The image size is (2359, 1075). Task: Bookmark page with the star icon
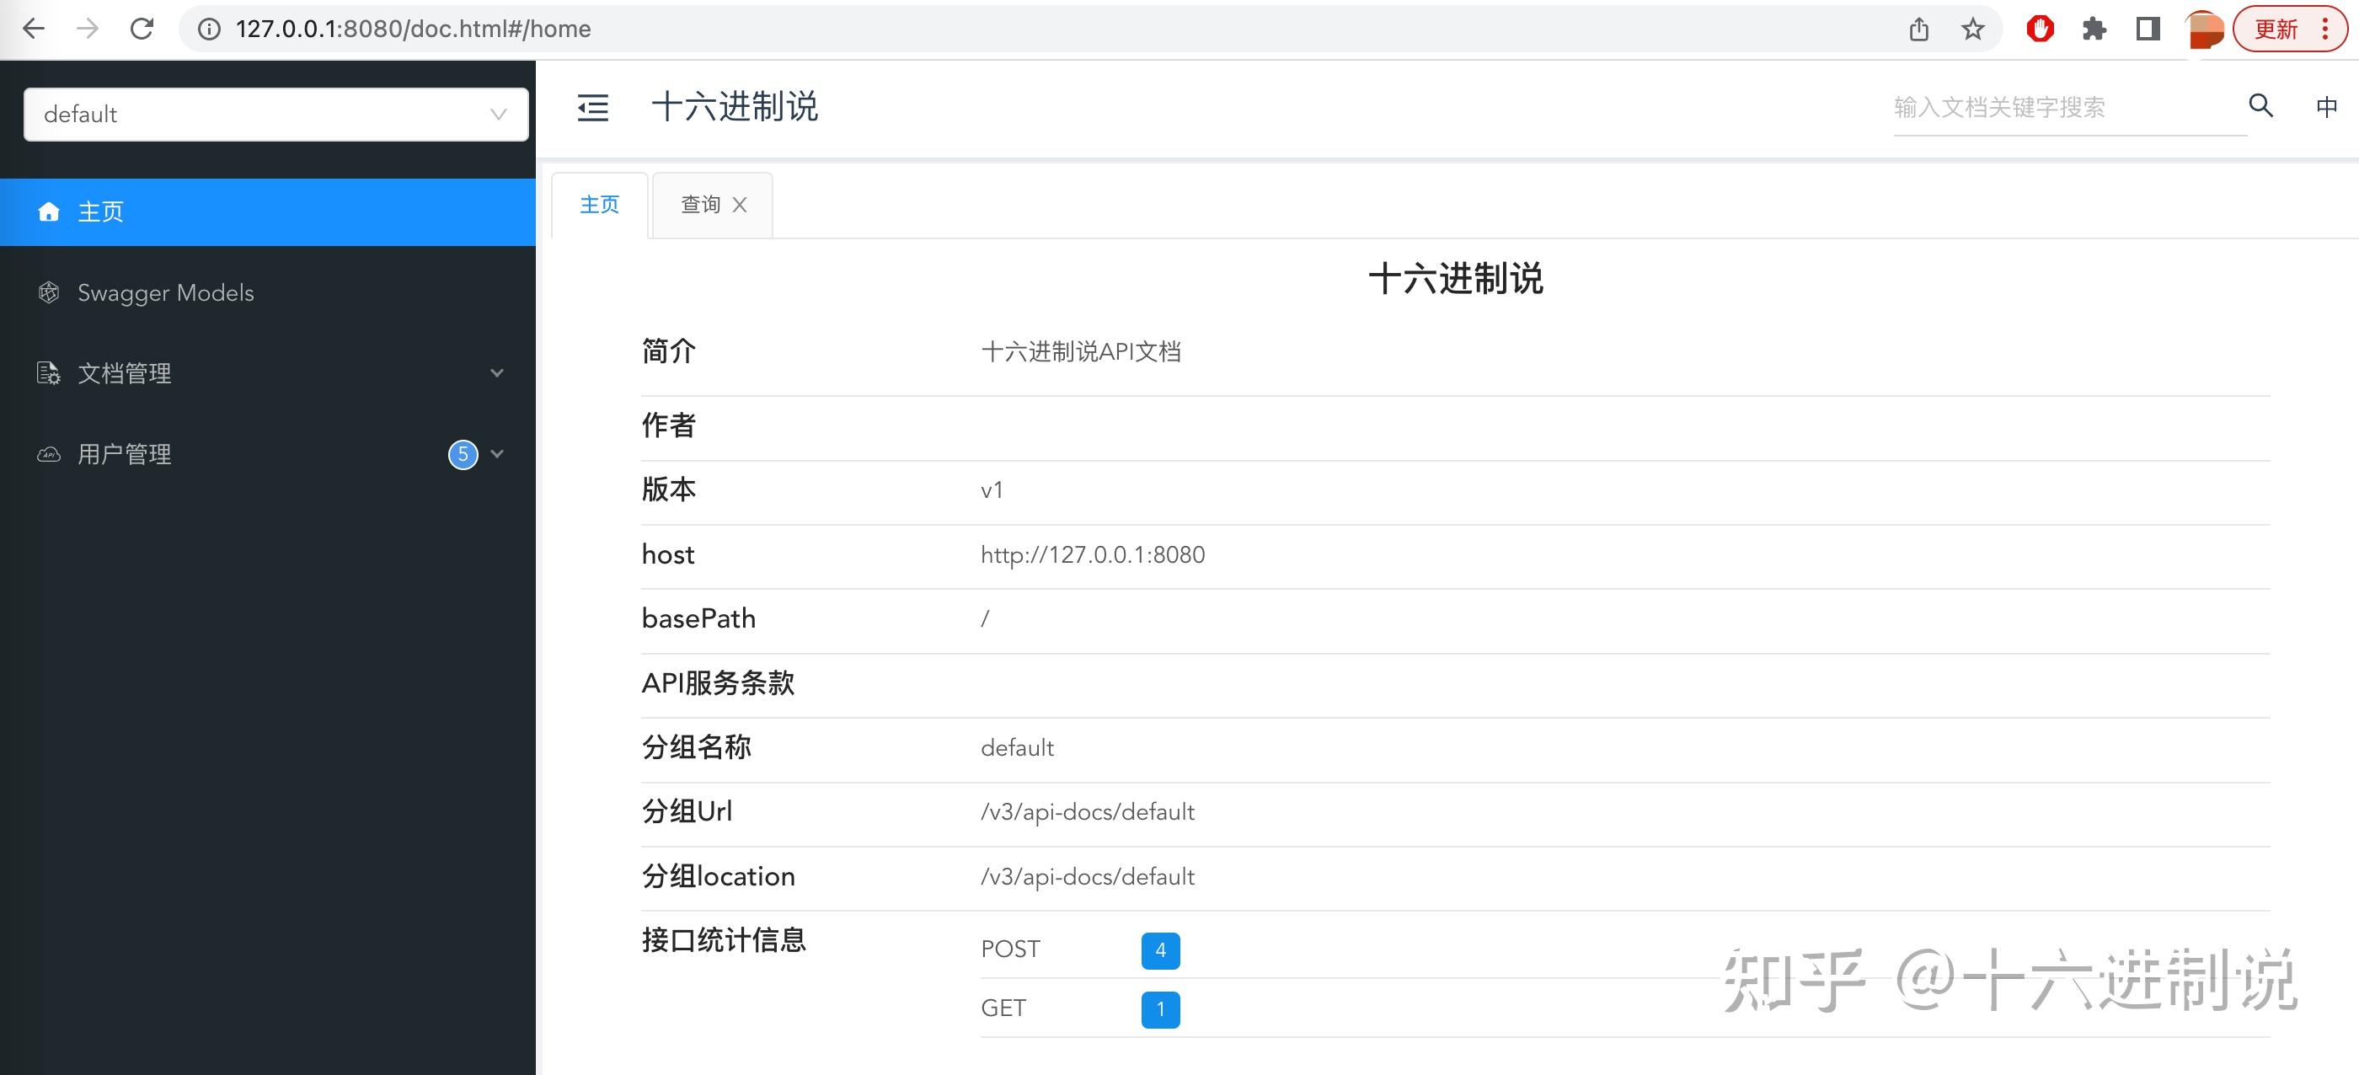pos(1972,29)
